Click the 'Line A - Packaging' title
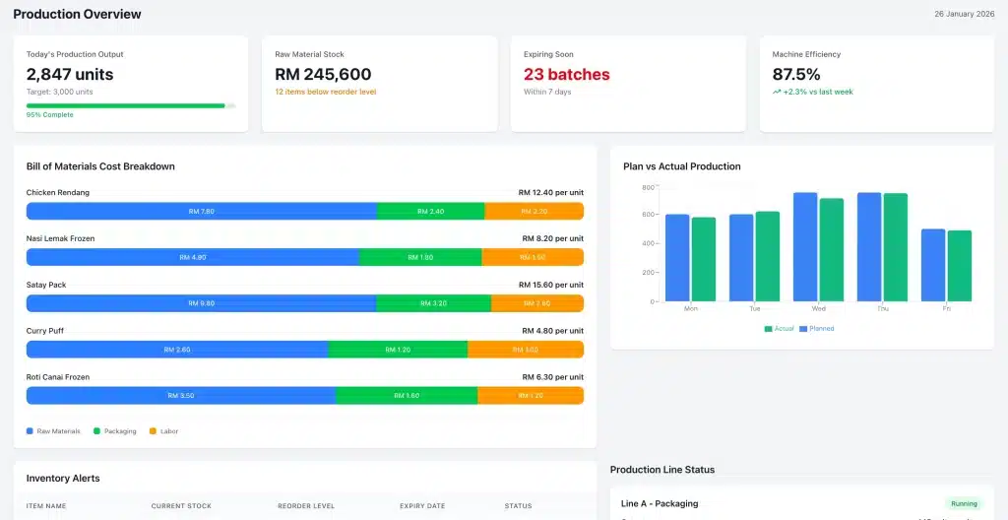Screen dimensions: 1008x520 660,504
